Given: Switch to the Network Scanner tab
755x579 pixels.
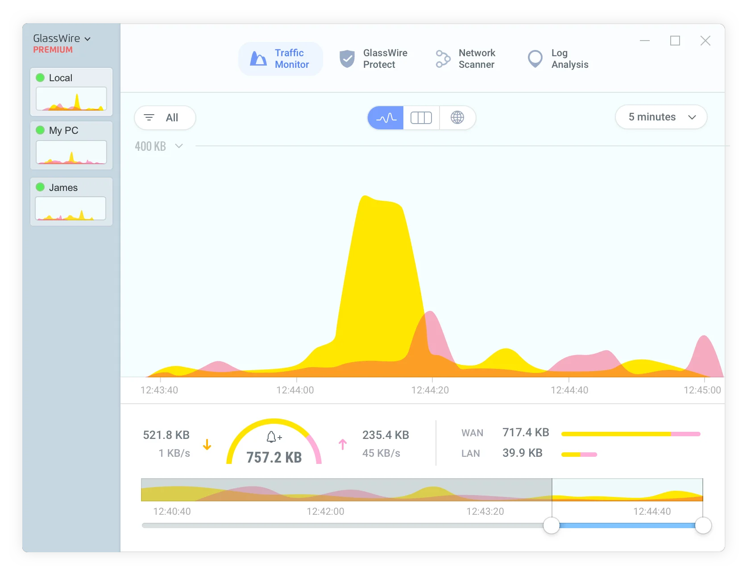Looking at the screenshot, I should [477, 59].
